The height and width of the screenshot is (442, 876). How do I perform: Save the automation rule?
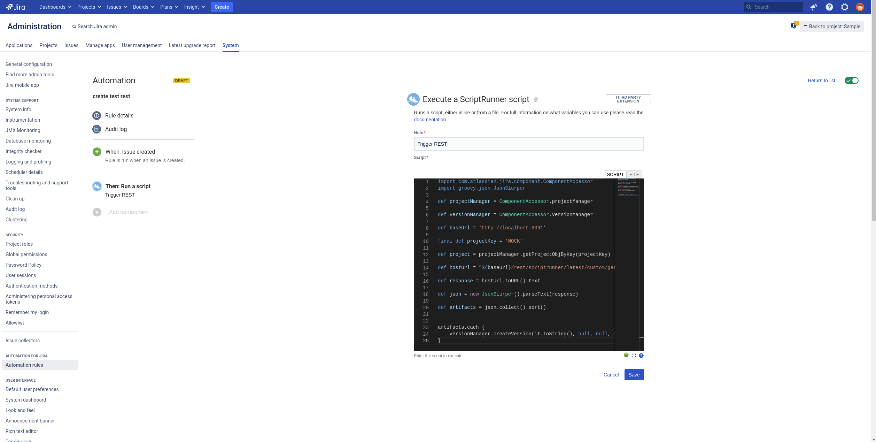coord(634,375)
